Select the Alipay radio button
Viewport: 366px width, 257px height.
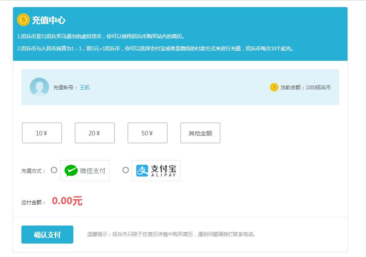(125, 170)
